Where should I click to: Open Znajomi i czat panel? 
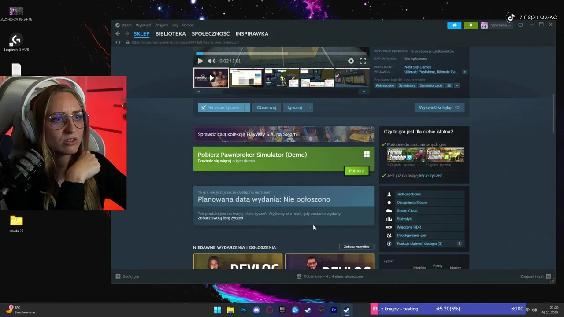point(535,276)
